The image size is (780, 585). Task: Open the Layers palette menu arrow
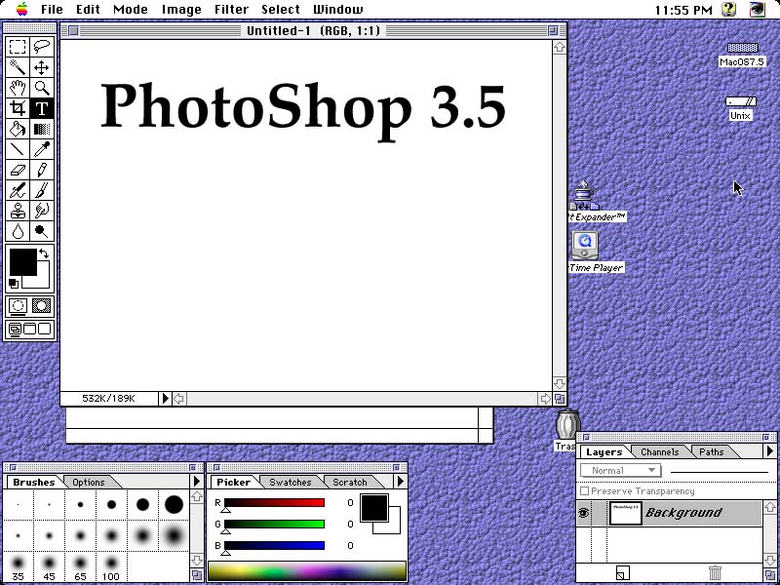click(770, 451)
